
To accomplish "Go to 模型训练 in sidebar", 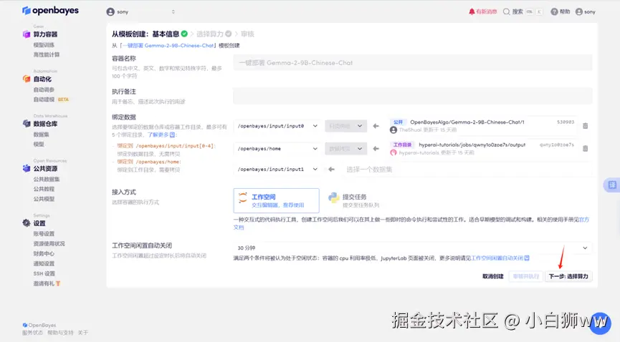I will tap(44, 45).
